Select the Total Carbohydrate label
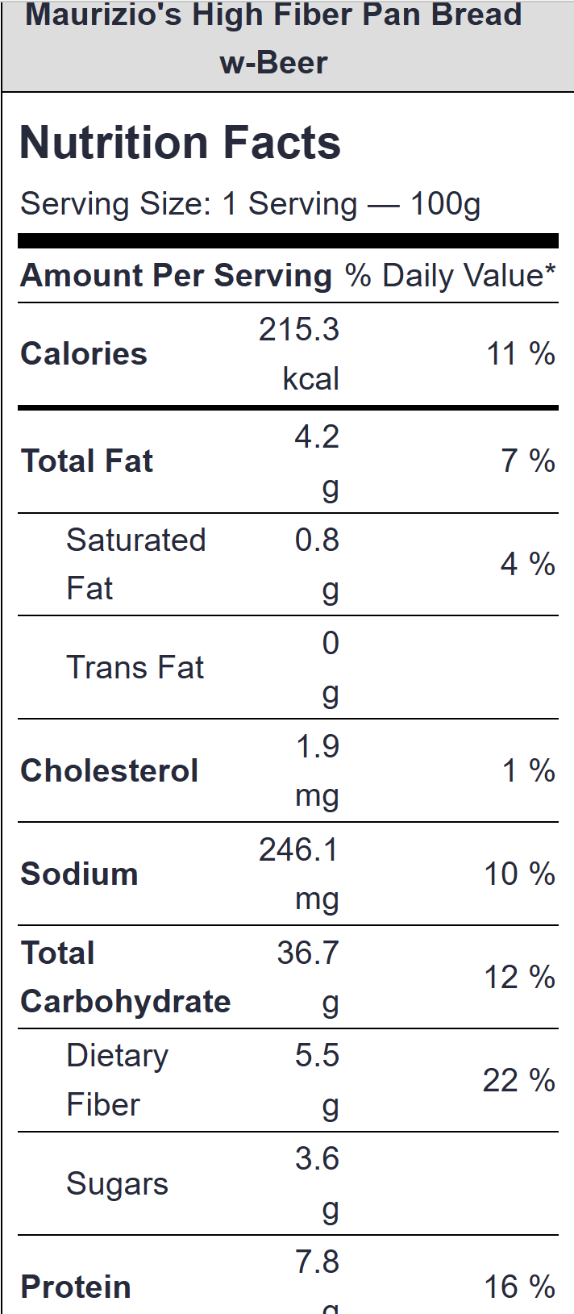This screenshot has width=574, height=1314. click(125, 977)
